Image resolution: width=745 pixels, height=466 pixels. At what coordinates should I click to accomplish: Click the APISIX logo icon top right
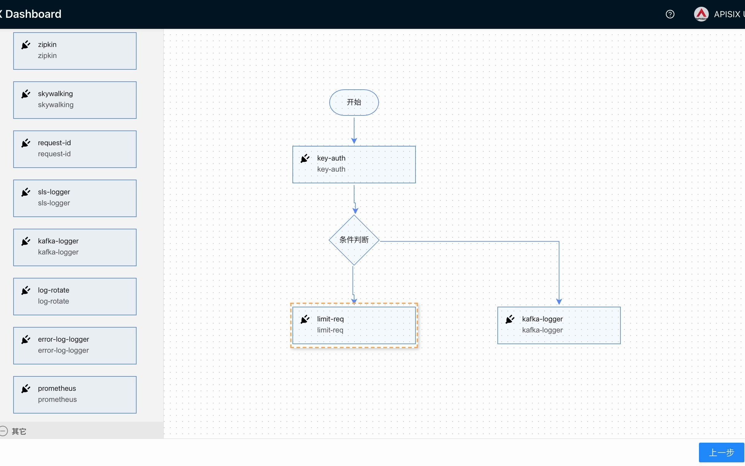[x=701, y=14]
